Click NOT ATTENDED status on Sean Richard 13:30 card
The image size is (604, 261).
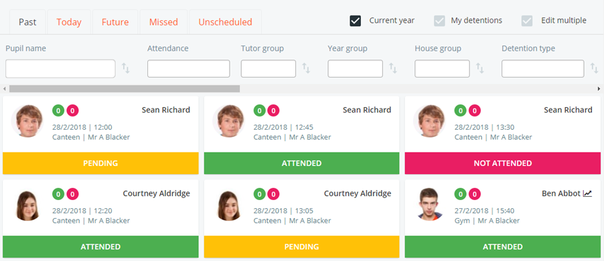pyautogui.click(x=503, y=163)
